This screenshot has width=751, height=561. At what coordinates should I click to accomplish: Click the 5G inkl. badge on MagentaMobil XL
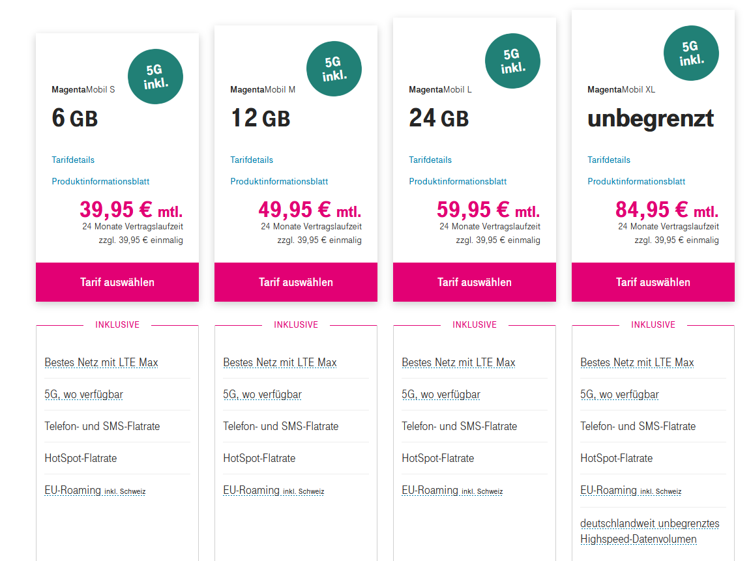click(x=691, y=54)
